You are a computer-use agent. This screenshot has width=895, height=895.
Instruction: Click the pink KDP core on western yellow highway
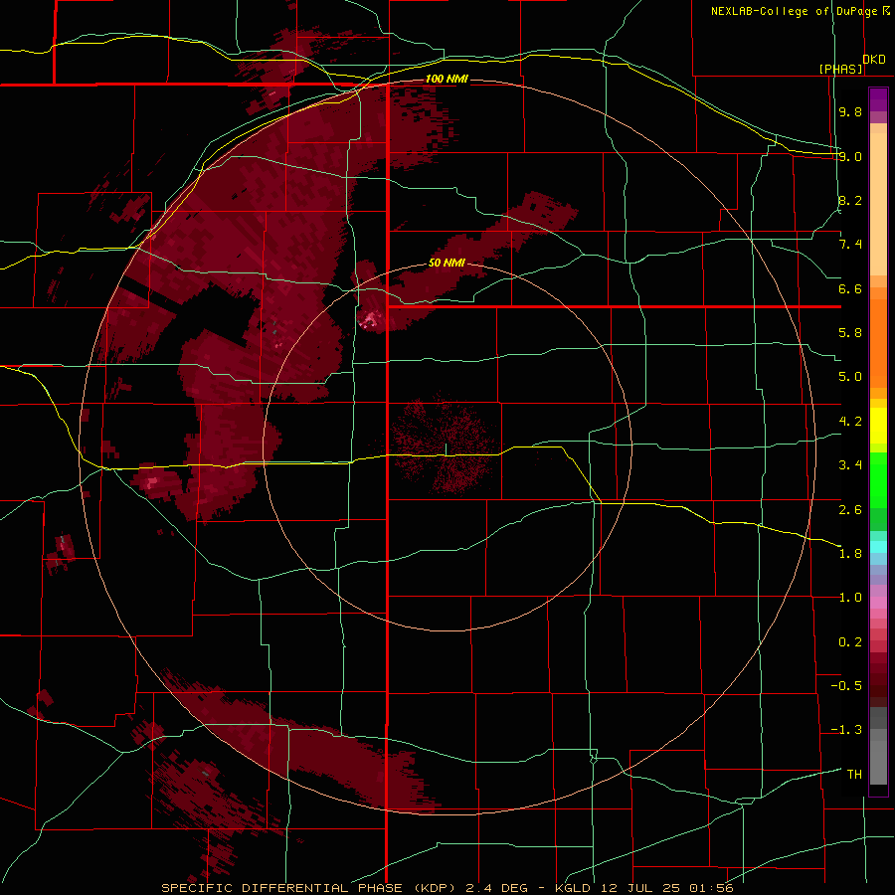(151, 482)
